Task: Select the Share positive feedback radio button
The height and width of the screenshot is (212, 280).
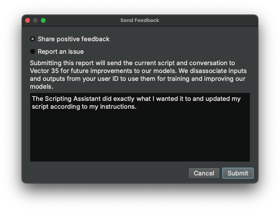Action: (33, 39)
